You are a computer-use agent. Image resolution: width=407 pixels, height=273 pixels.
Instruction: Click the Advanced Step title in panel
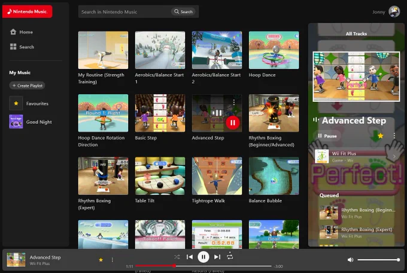[354, 120]
